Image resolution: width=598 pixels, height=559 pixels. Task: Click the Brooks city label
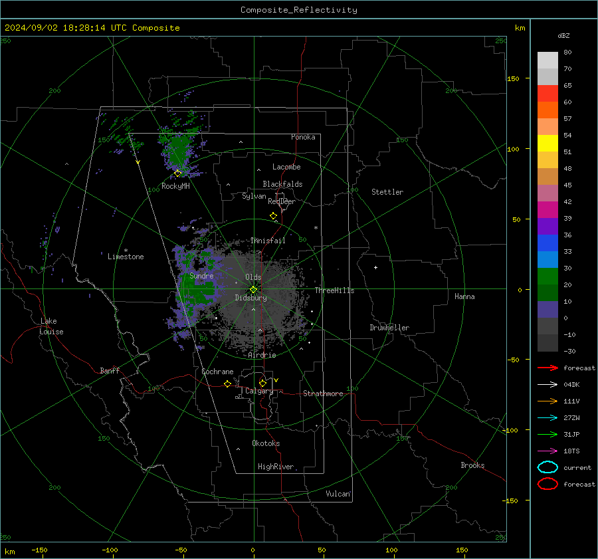click(x=472, y=465)
